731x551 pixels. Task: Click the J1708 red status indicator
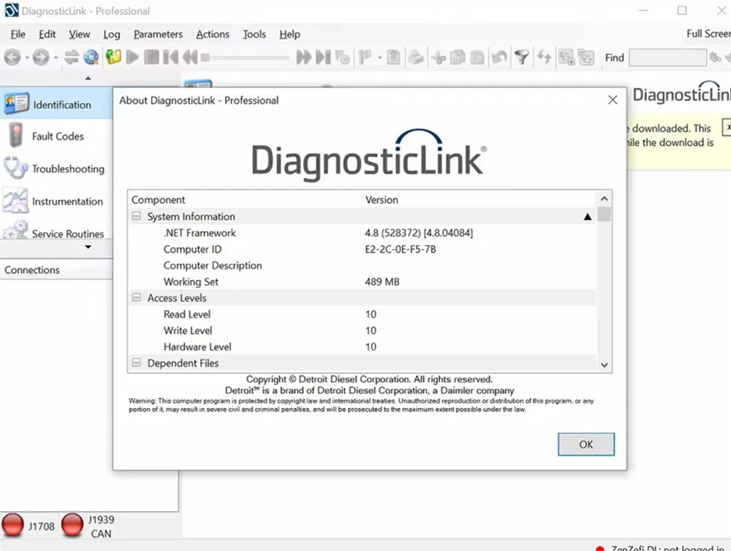click(x=12, y=525)
